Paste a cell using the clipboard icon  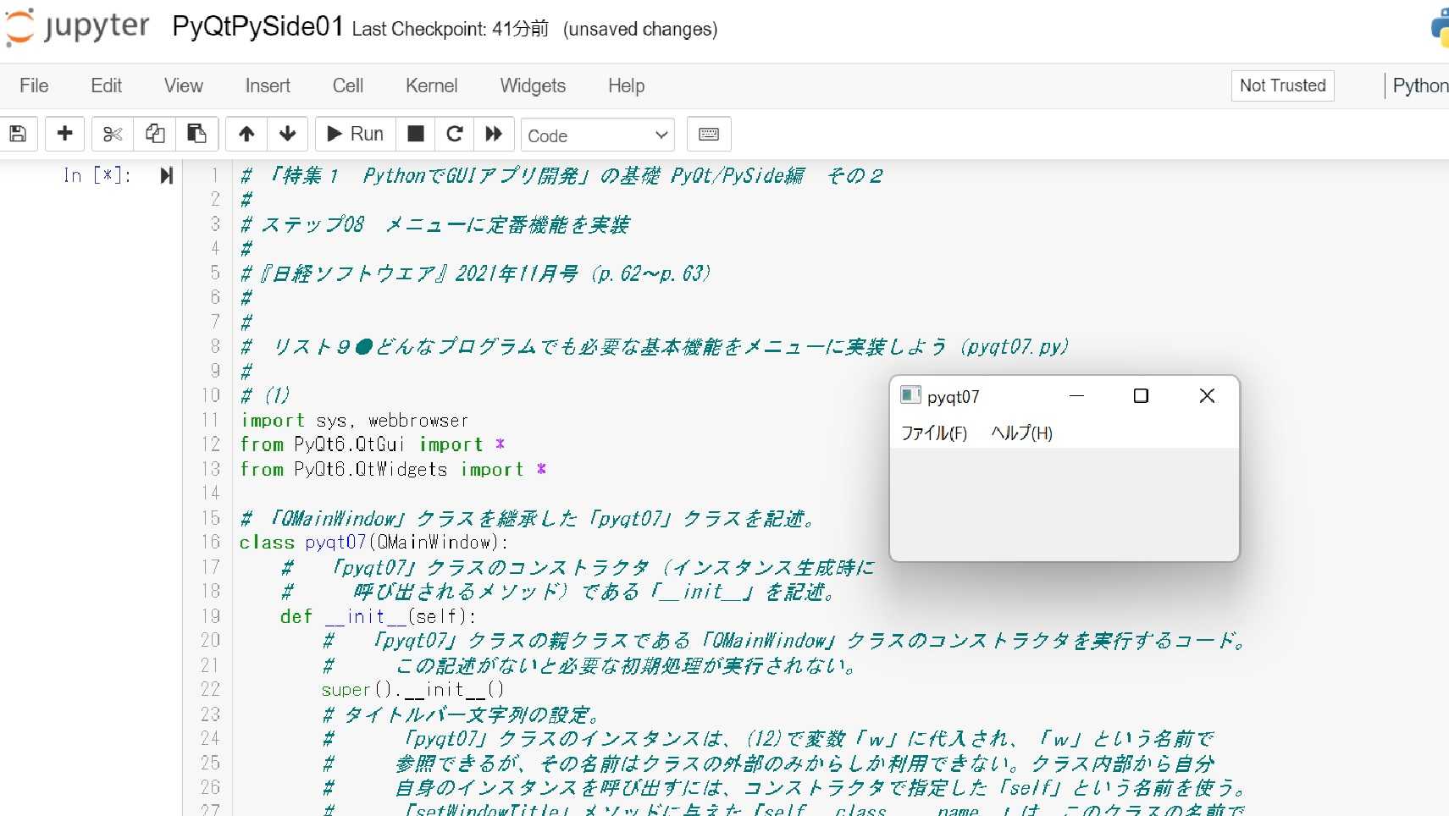(x=196, y=134)
